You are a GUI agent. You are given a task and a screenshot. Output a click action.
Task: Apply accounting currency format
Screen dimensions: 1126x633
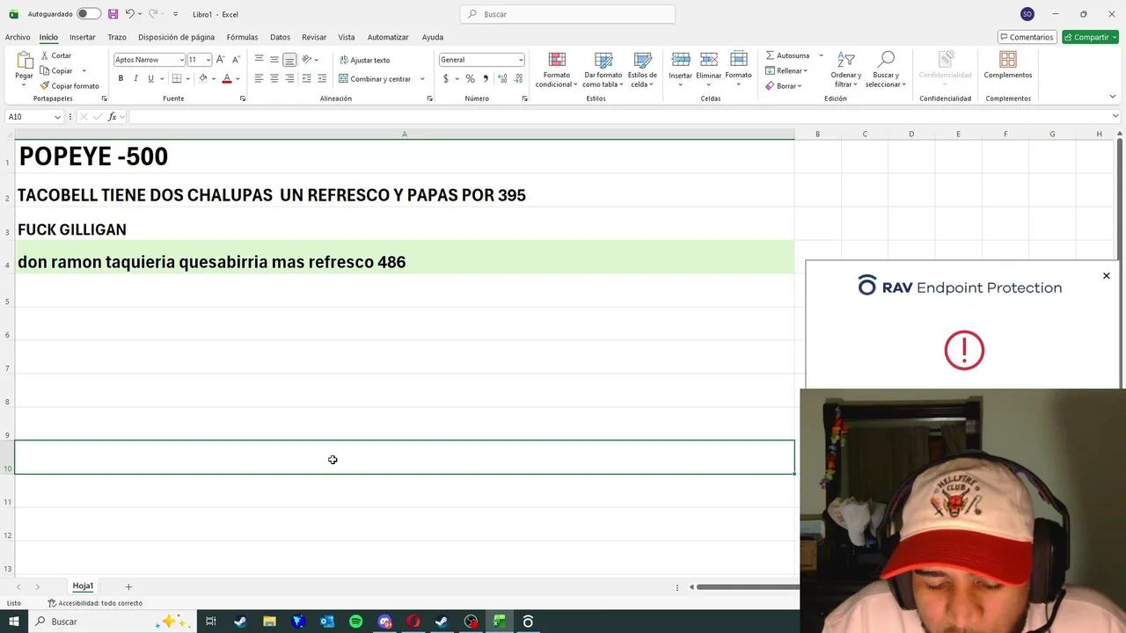coord(446,78)
